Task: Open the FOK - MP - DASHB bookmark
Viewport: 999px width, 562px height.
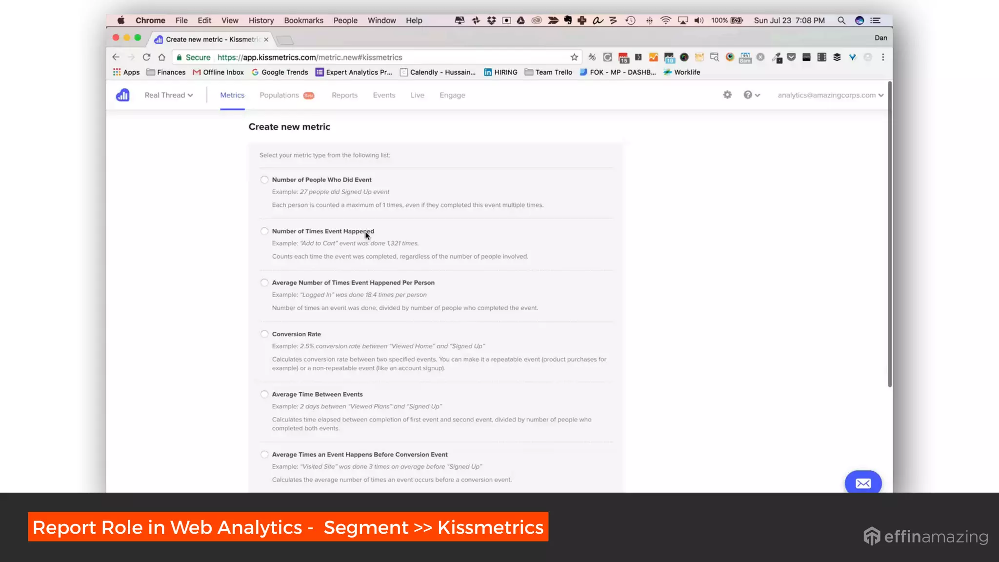Action: (618, 72)
